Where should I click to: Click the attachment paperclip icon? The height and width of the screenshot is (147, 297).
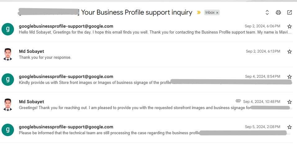pos(238,101)
